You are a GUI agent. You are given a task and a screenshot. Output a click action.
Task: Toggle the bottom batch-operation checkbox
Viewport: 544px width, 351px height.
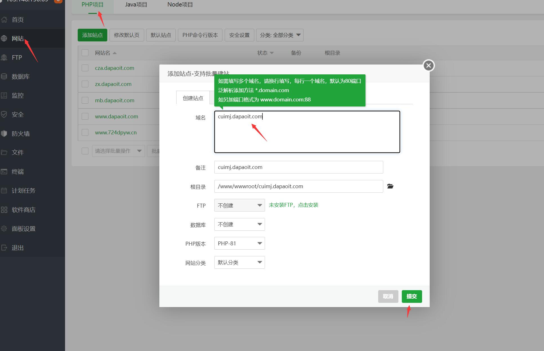pyautogui.click(x=85, y=151)
